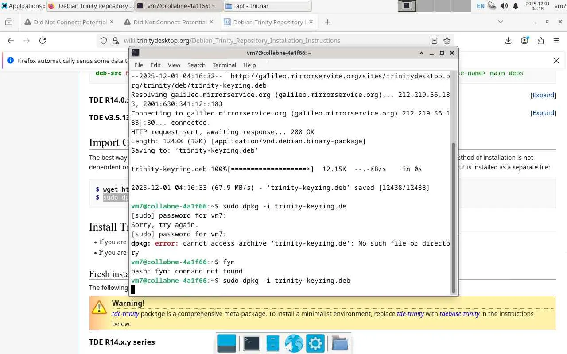This screenshot has width=567, height=354.
Task: Focus the wiki.trinitydesktop.org address bar
Action: click(275, 41)
